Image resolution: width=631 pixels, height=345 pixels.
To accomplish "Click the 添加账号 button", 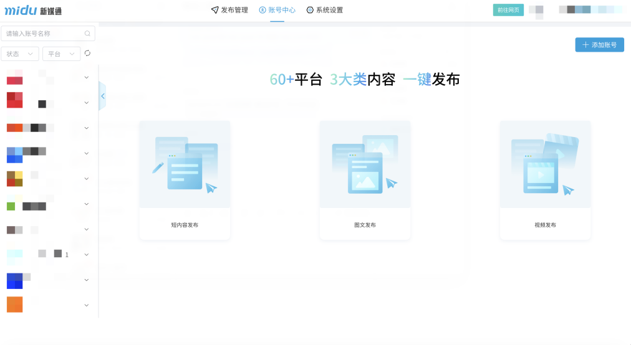I will coord(599,45).
